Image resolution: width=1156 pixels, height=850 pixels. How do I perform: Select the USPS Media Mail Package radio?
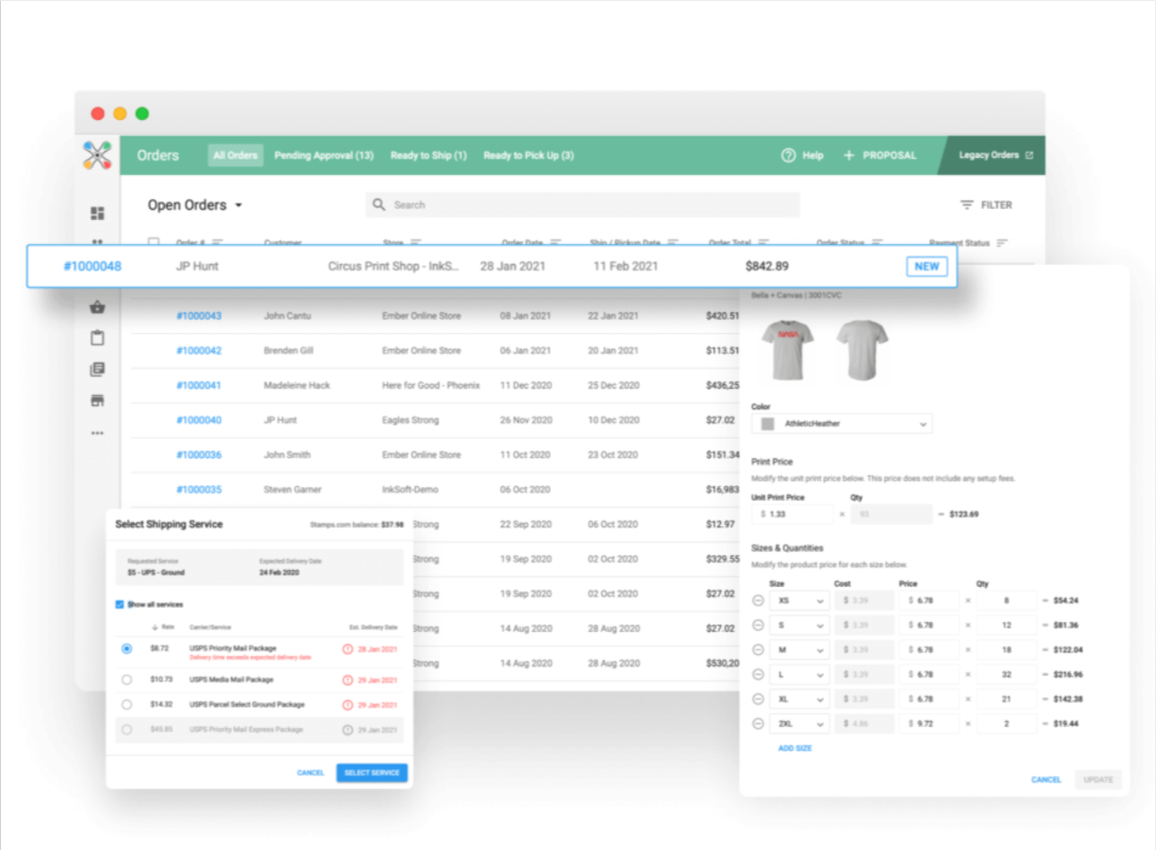pyautogui.click(x=126, y=679)
